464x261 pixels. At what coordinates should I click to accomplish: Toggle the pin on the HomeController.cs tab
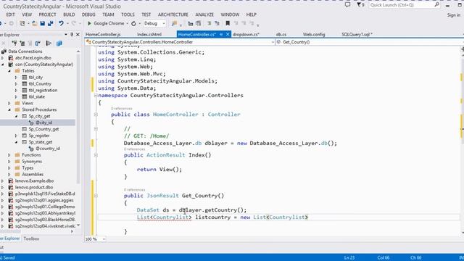221,34
